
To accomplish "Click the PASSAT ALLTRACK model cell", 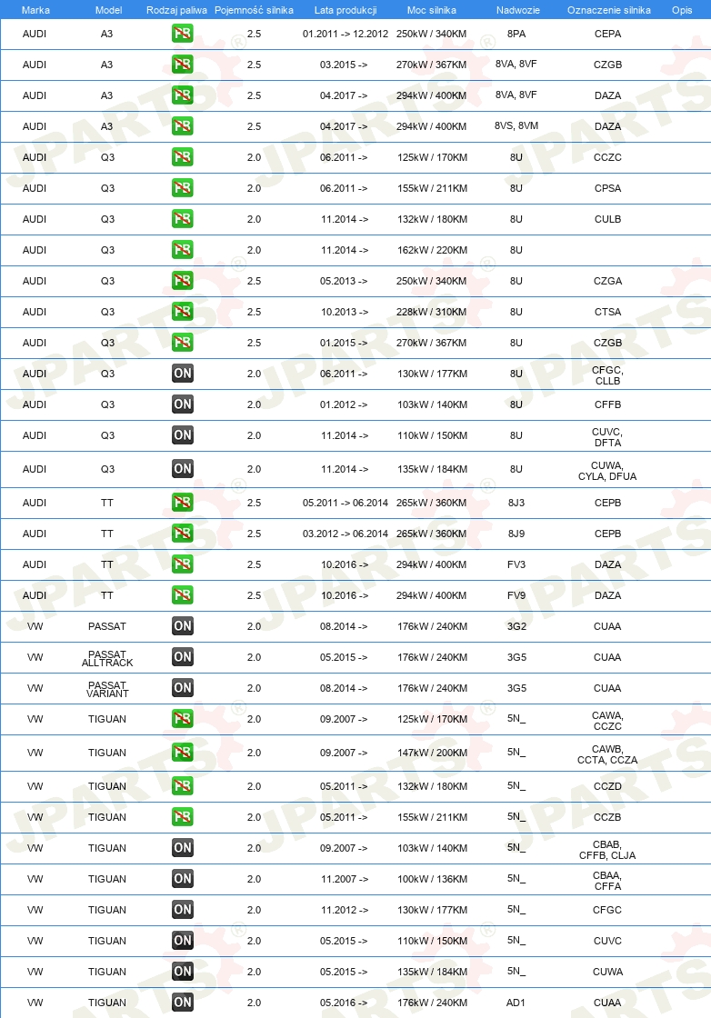I will click(x=107, y=658).
